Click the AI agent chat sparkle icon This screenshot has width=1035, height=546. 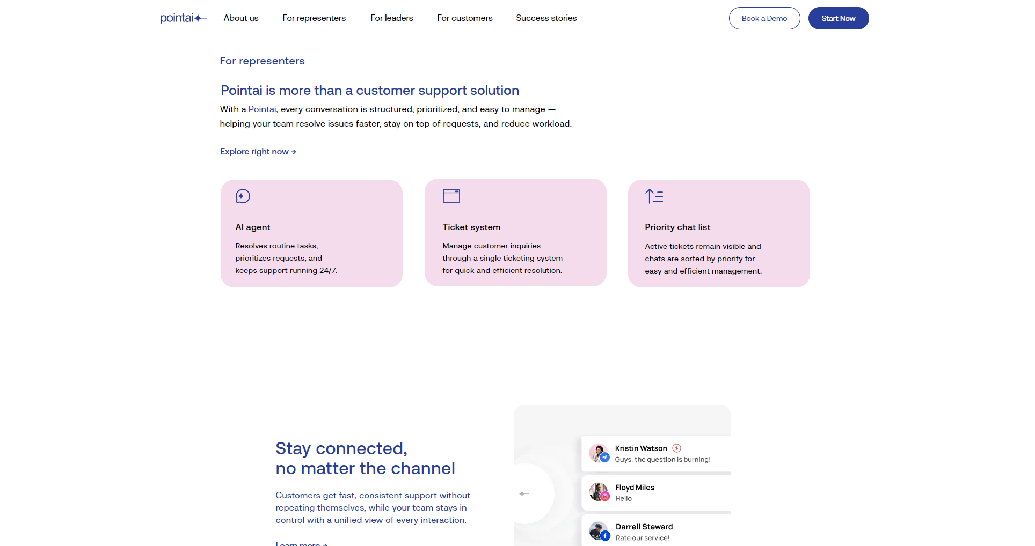tap(243, 196)
